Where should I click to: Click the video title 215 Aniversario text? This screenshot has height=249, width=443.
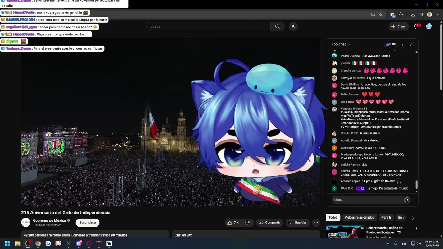point(66,213)
